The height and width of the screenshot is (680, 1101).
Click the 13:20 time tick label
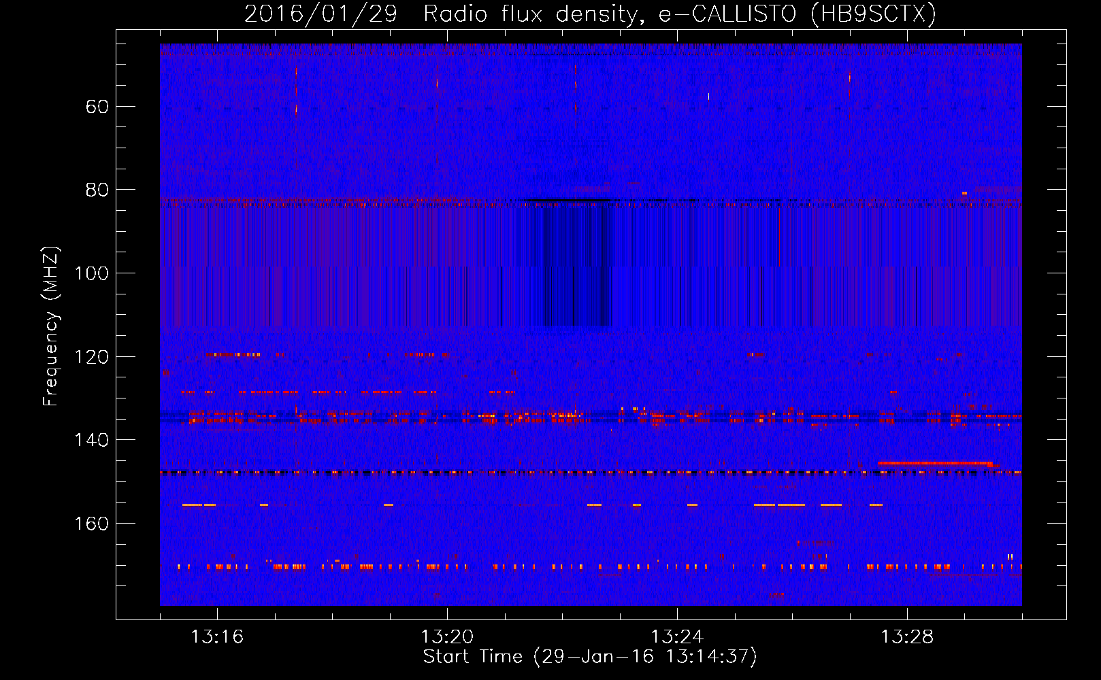pos(447,637)
